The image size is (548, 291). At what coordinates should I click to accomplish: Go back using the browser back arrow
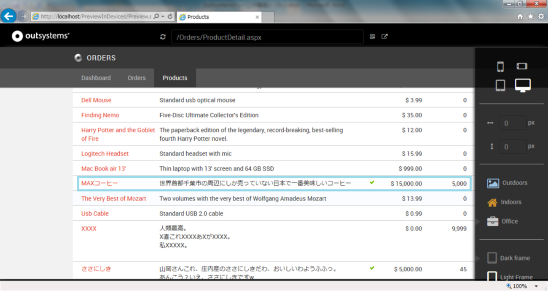(8, 16)
